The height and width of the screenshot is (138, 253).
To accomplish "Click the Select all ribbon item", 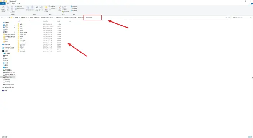I will [74, 7].
